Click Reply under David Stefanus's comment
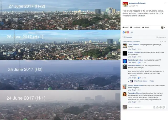Viewport: 168px width, 120px height. (134, 49)
